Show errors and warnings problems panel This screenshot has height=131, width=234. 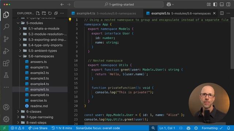tap(18, 128)
